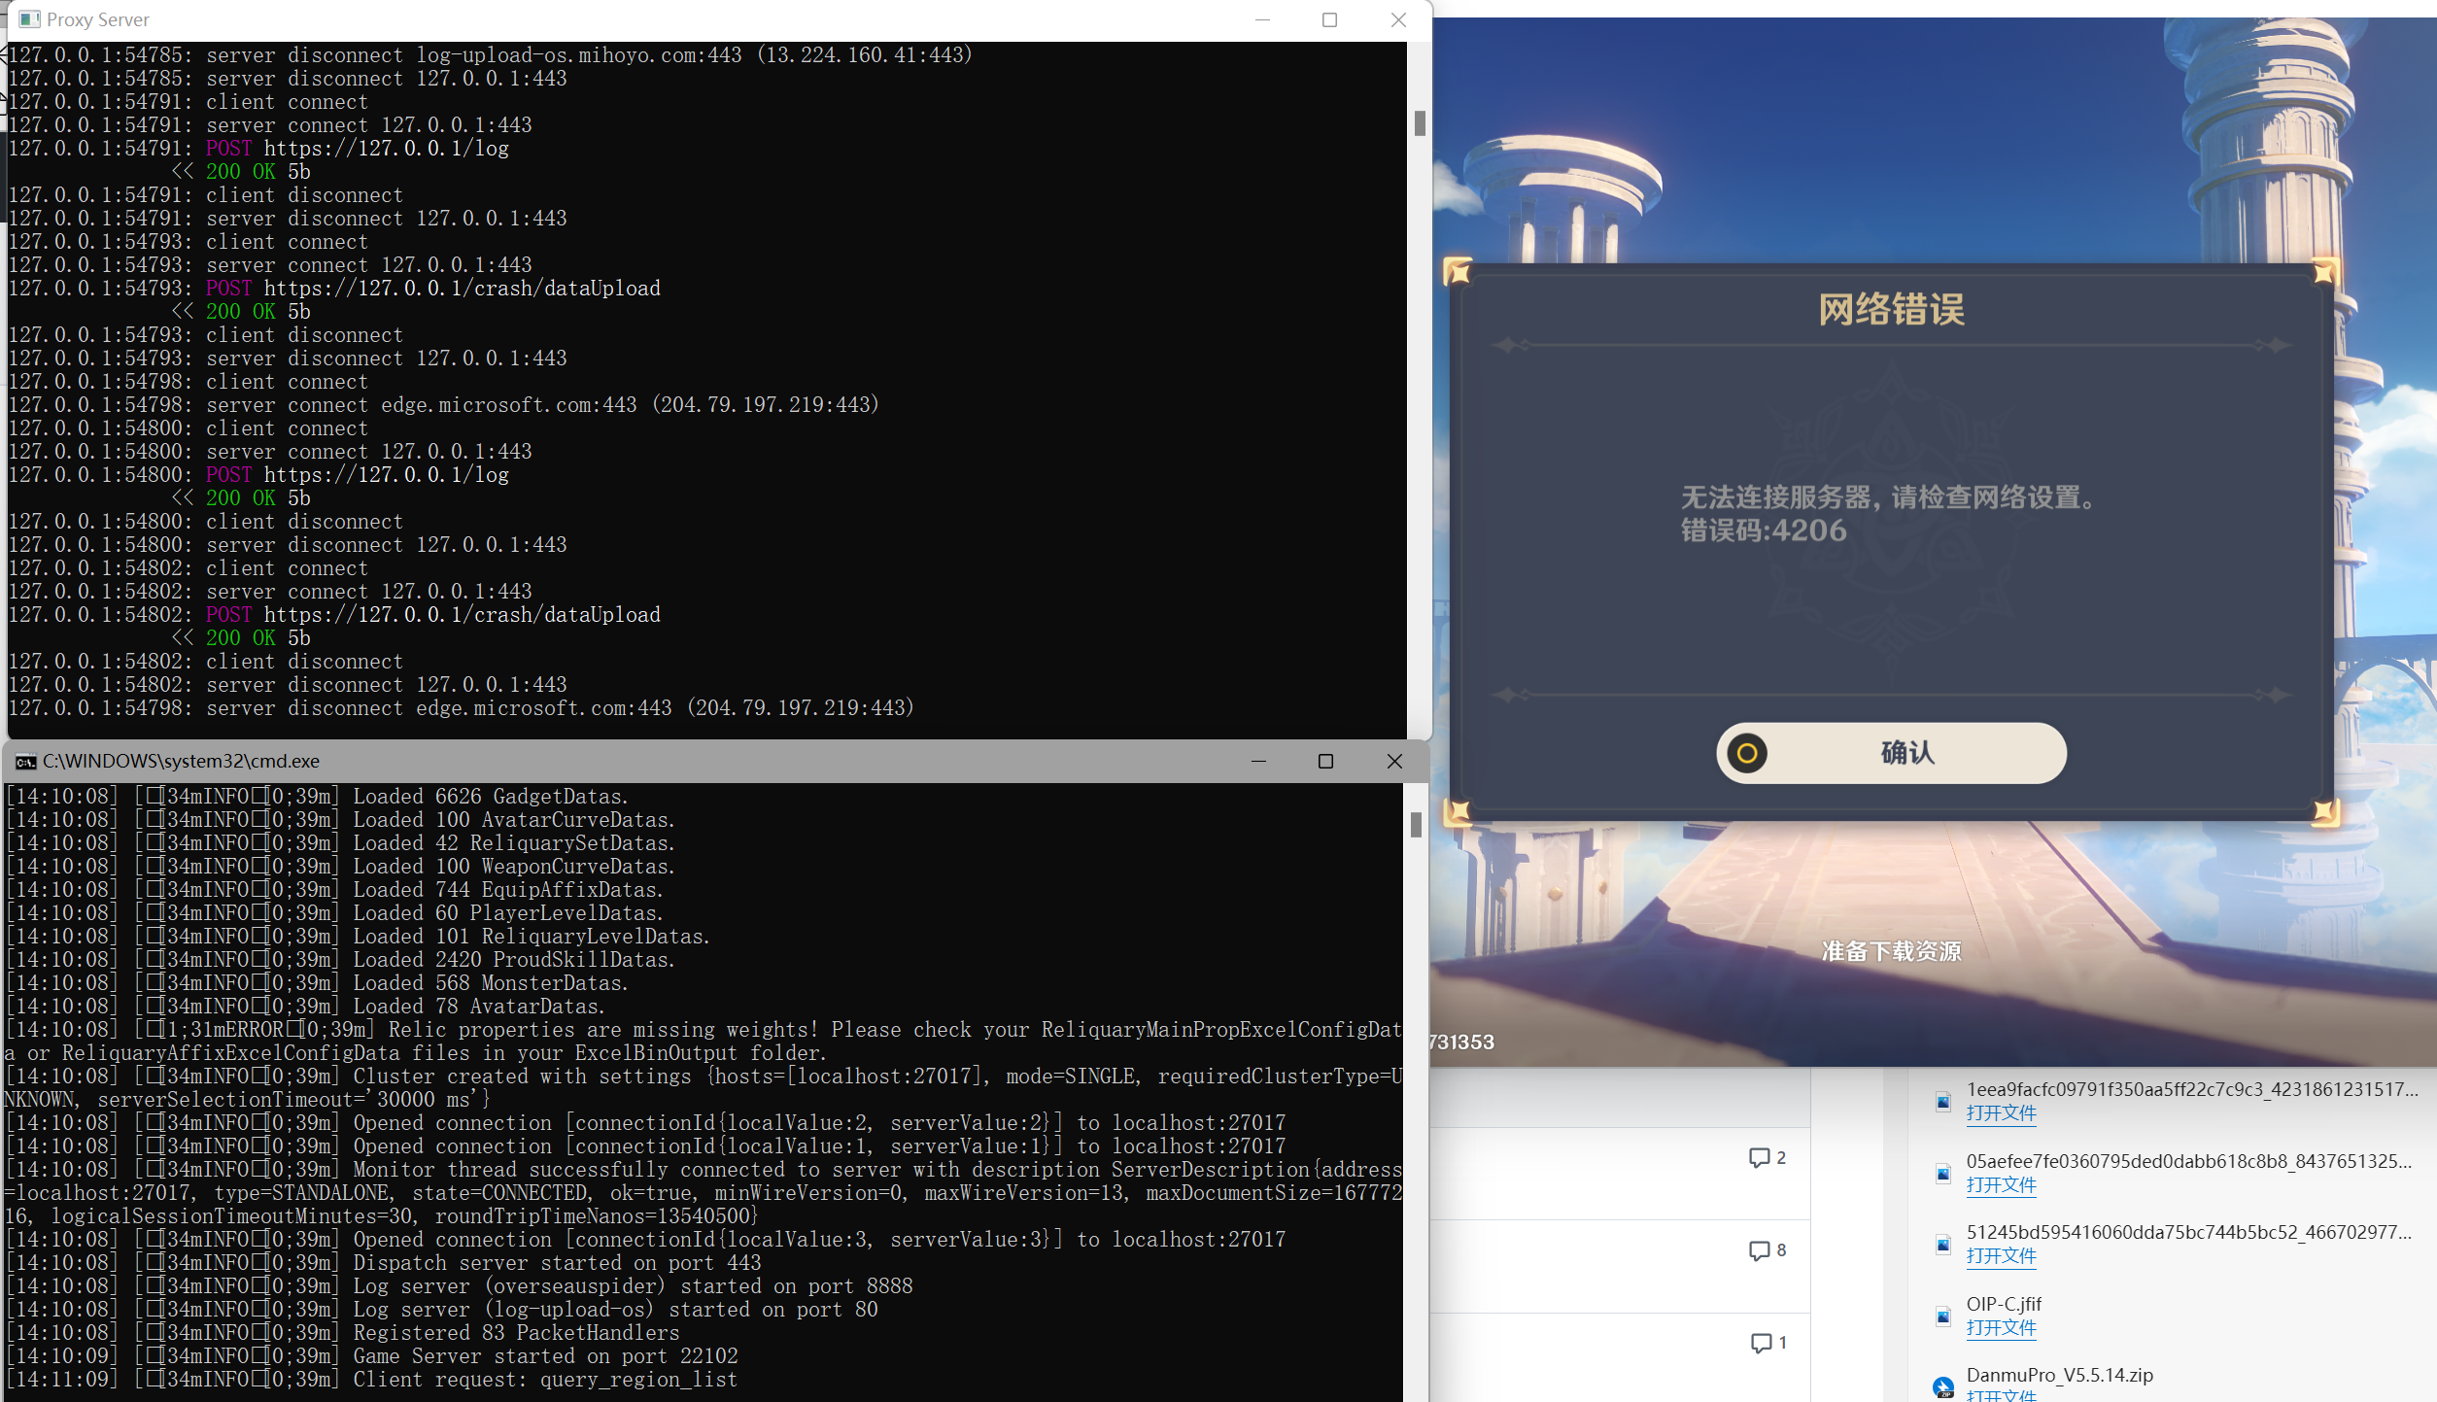This screenshot has height=1402, width=2437.
Task: Click the 'Game Server started on port 22102' line
Action: coord(371,1356)
